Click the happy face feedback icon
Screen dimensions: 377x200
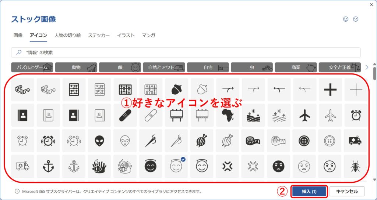[x=345, y=19]
